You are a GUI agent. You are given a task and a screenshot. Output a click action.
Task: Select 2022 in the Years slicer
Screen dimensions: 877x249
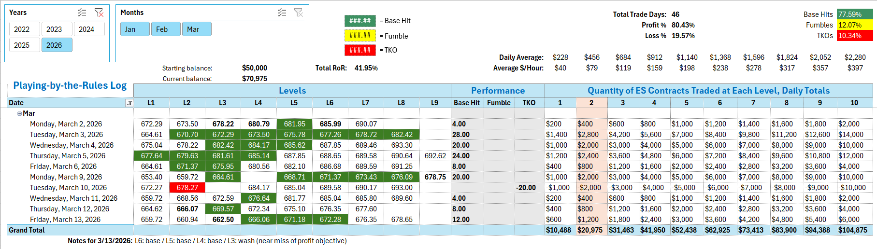22,29
